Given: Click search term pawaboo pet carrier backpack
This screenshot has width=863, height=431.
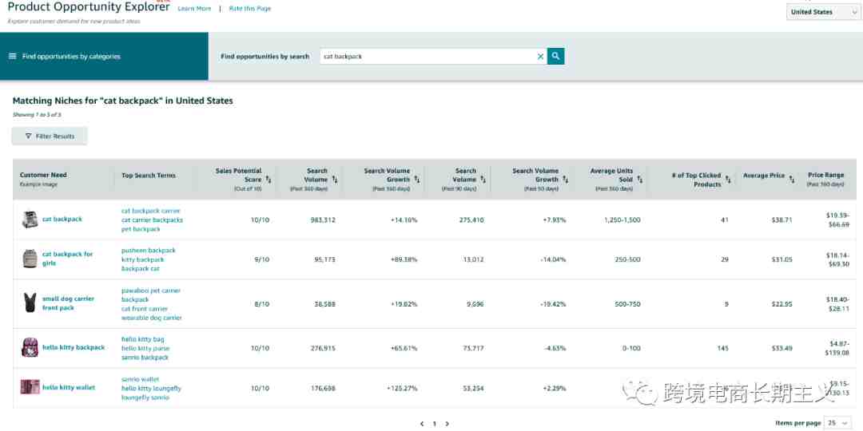Looking at the screenshot, I should (x=151, y=295).
